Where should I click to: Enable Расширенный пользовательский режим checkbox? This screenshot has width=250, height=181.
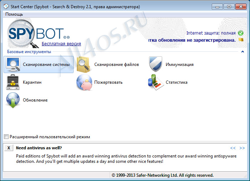[6, 136]
